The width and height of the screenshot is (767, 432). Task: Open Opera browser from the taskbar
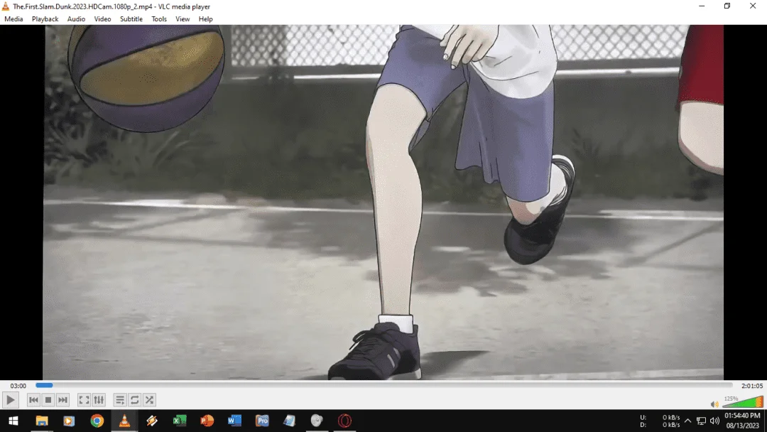coord(344,421)
